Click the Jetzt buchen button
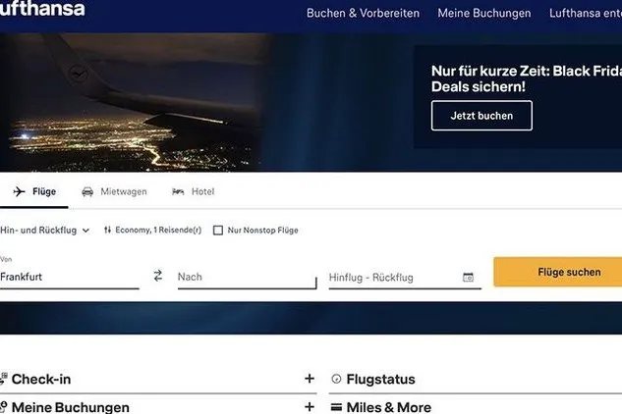 (x=481, y=116)
